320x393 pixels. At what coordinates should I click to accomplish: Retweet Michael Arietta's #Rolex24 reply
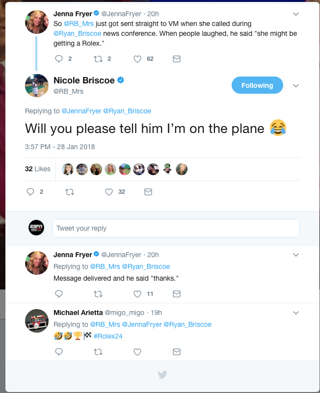[x=98, y=352]
